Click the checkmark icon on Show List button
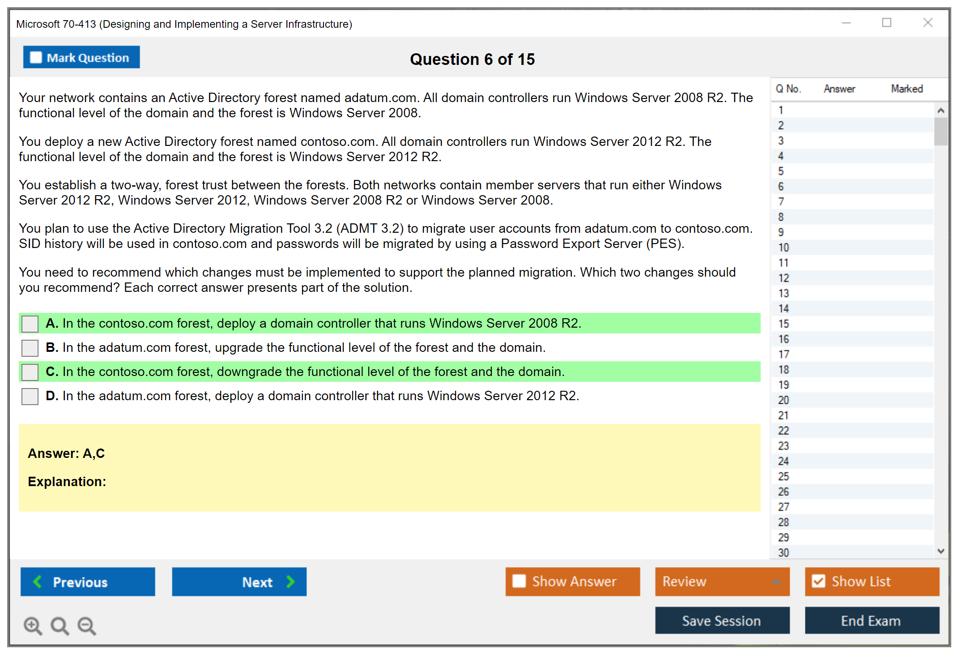The width and height of the screenshot is (962, 658). click(819, 581)
